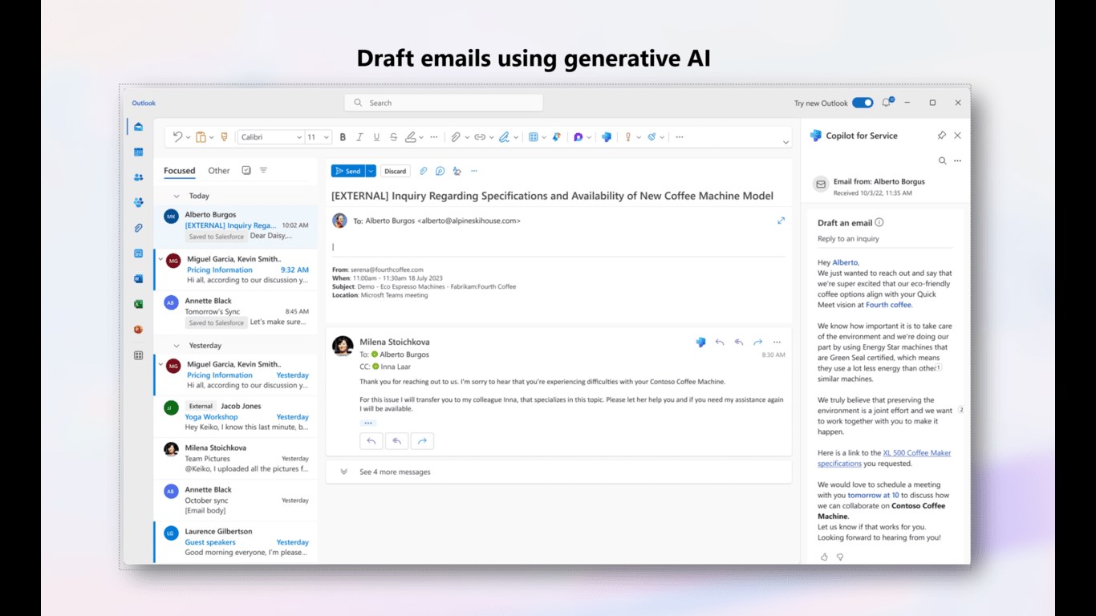Launch PowerPoint from the sidebar
1096x616 pixels.
pyautogui.click(x=139, y=329)
